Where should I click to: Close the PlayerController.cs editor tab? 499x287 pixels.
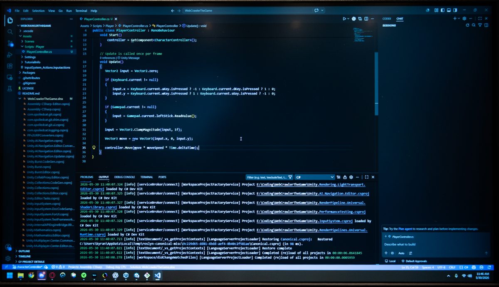116,19
